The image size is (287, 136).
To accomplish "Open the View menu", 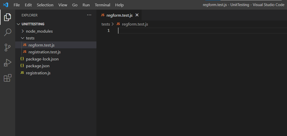I will [x=63, y=5].
